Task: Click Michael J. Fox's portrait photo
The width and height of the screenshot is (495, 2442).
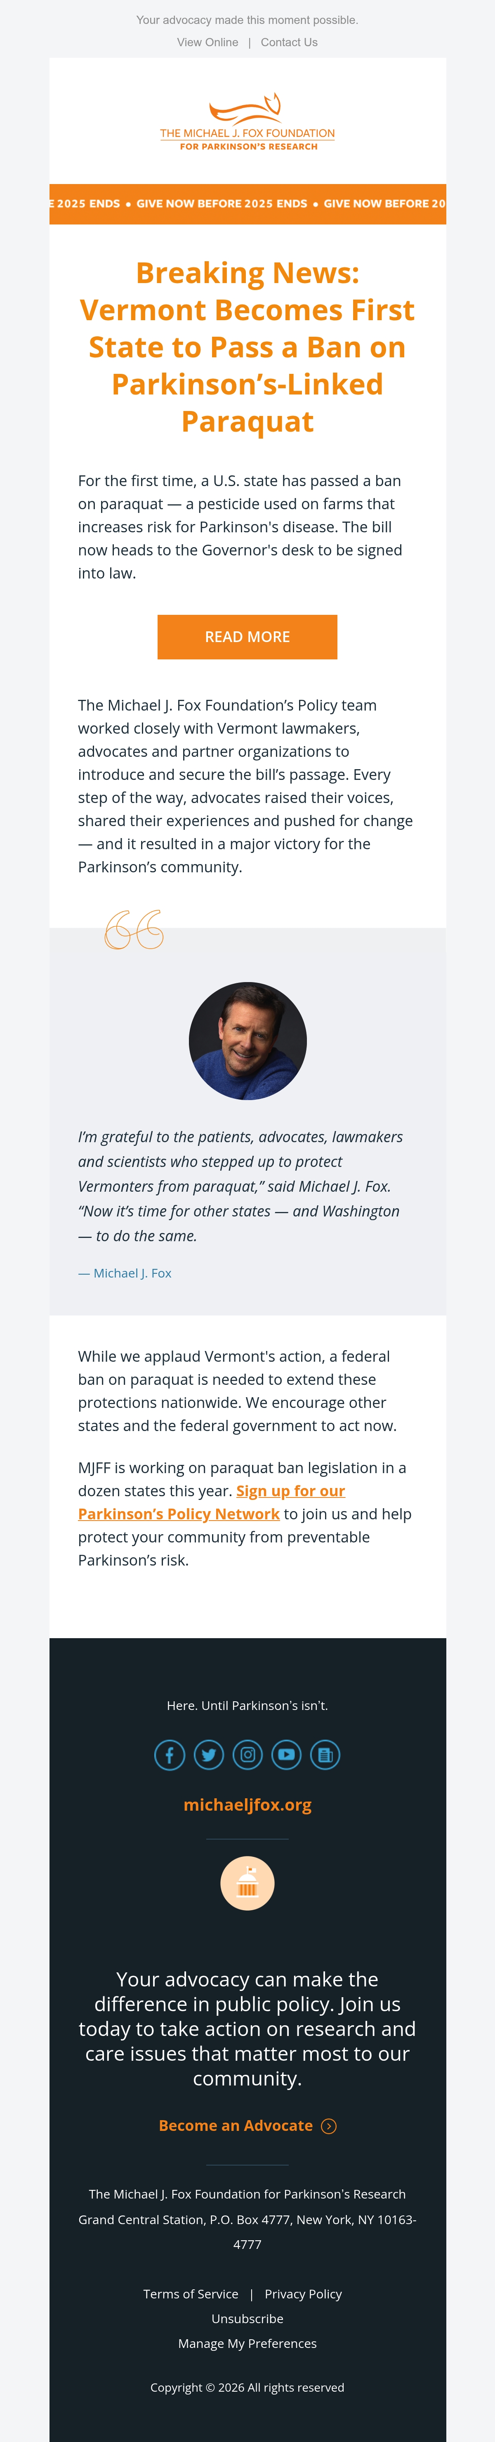Action: coord(247,1041)
